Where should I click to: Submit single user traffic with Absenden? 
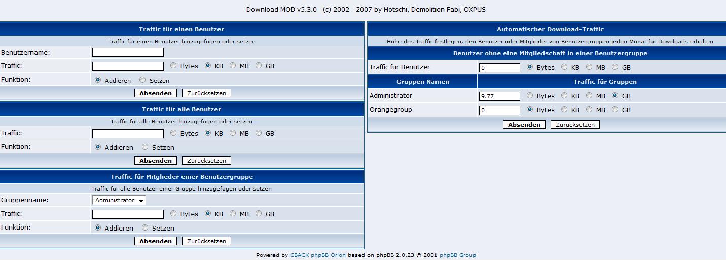coord(156,93)
